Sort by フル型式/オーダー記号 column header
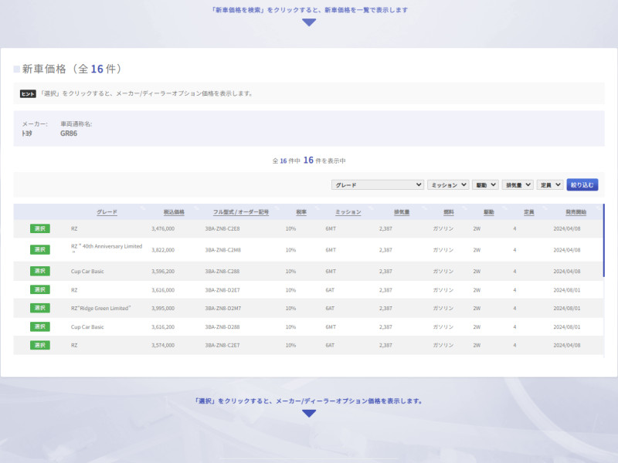Screen dimensions: 618x463 click(x=241, y=211)
